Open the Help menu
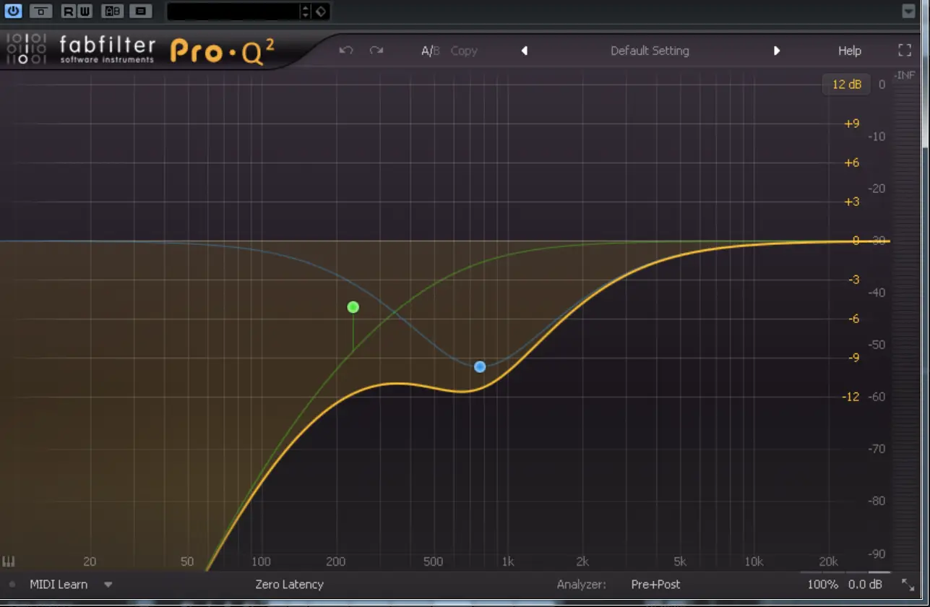930x607 pixels. click(x=849, y=51)
